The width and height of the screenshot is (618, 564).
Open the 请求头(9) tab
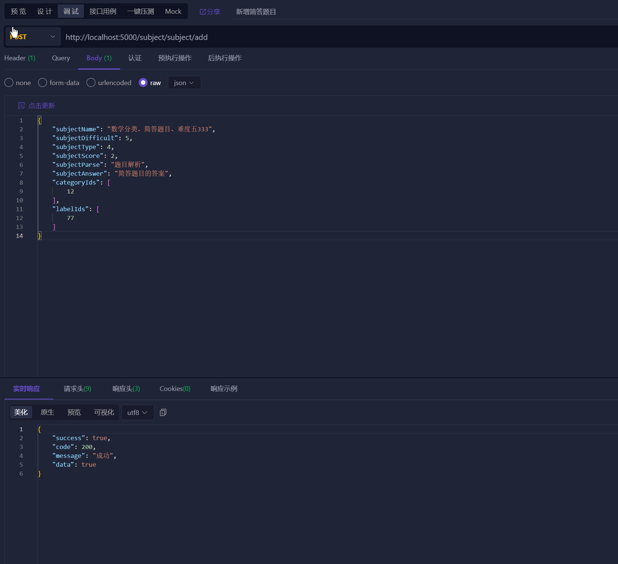(x=77, y=389)
